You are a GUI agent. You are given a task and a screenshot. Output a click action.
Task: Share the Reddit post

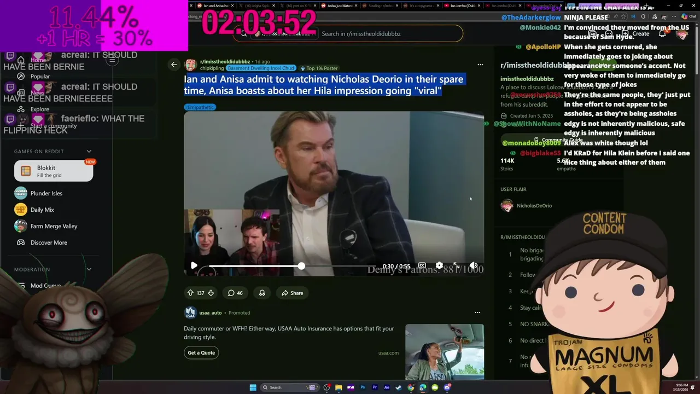292,293
